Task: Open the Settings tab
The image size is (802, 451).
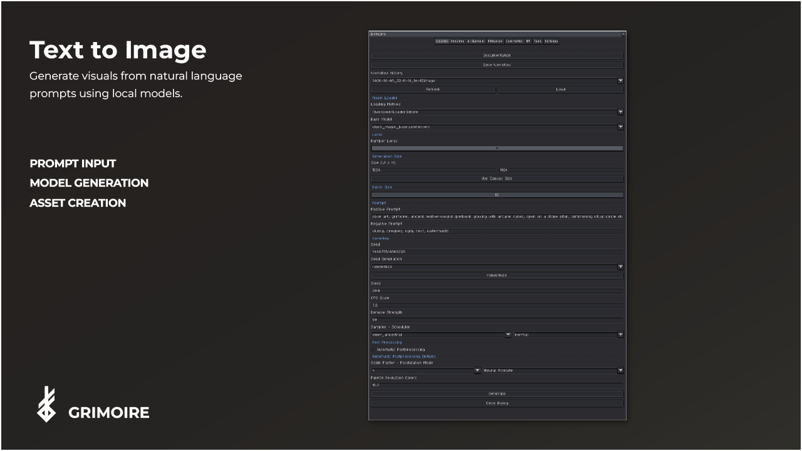Action: (551, 41)
